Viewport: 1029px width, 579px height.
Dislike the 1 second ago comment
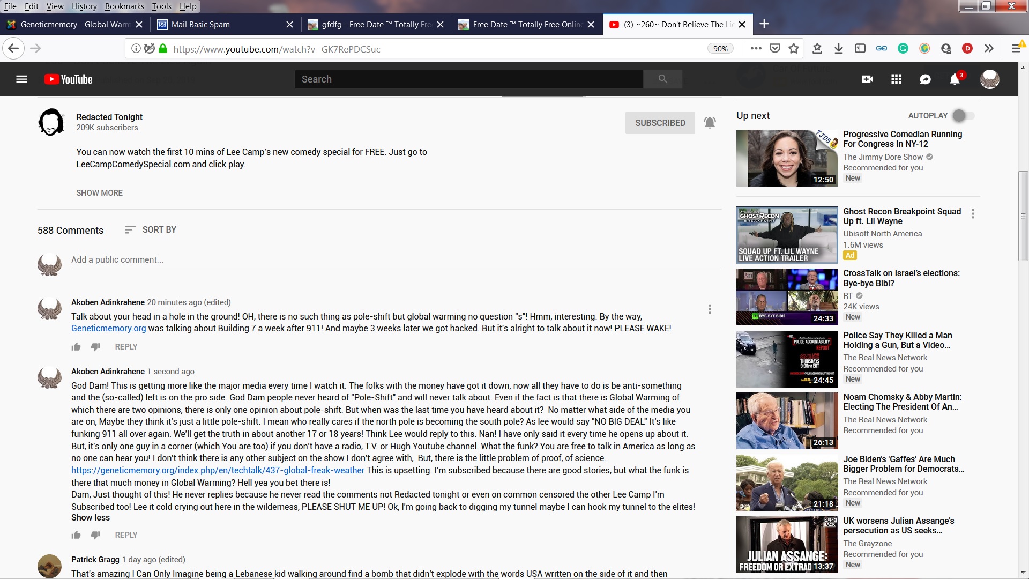[x=95, y=535]
